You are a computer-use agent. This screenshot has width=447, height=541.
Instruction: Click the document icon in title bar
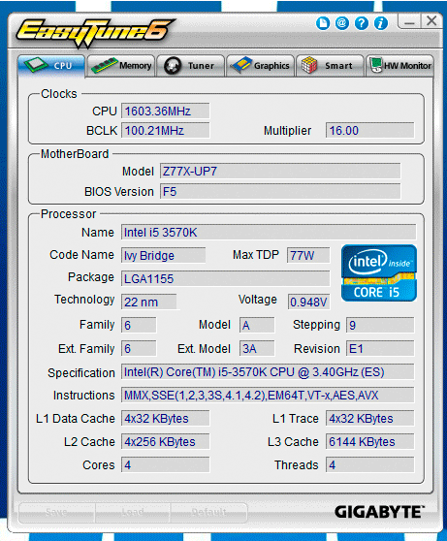[x=323, y=23]
